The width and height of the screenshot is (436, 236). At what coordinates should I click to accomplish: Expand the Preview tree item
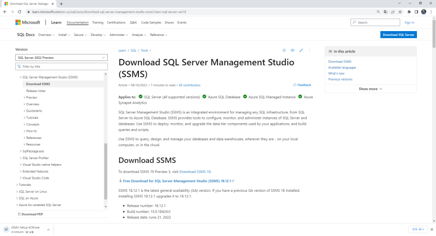tap(24, 98)
